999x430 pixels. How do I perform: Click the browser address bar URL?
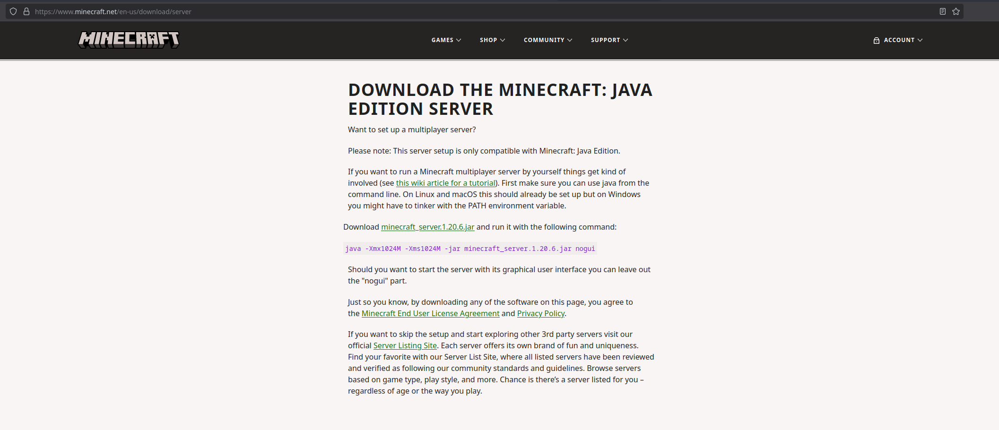click(x=113, y=11)
